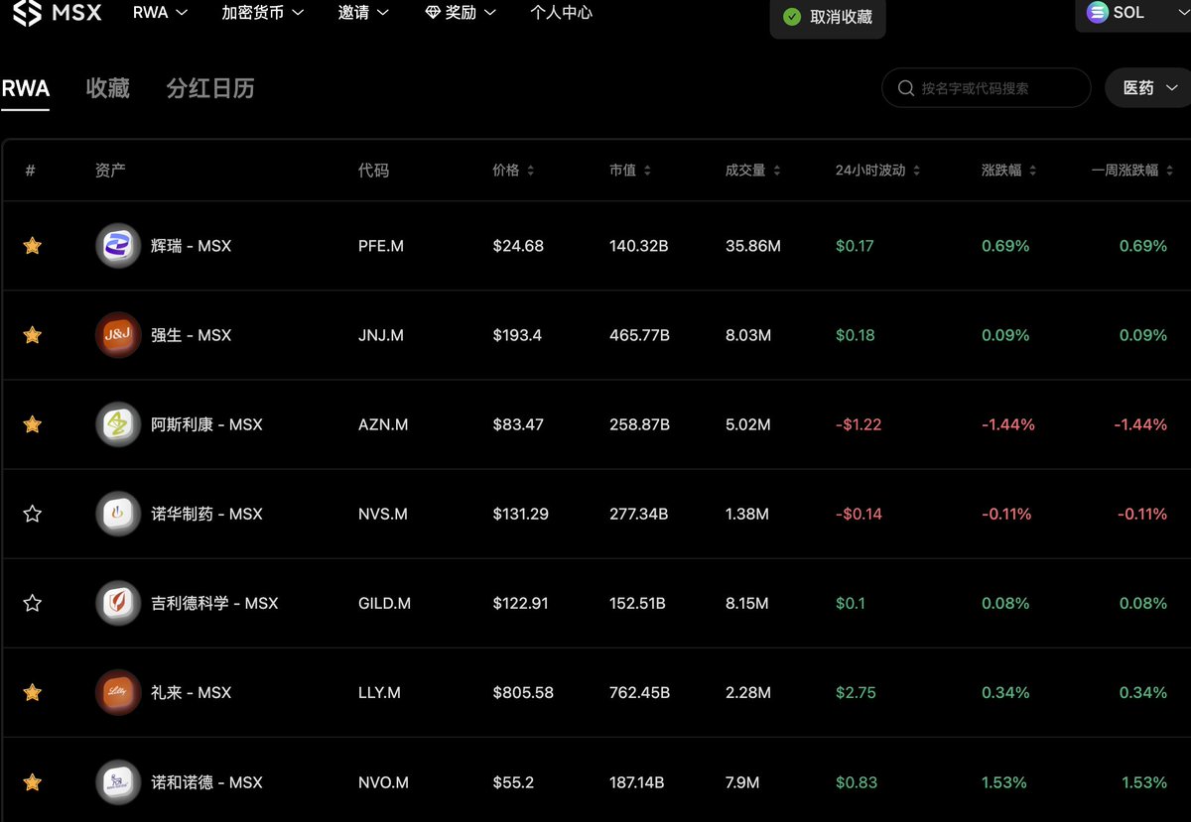Open Johnson & Johnson JNJ.M logo
Screen dimensions: 1191x822
[x=118, y=335]
